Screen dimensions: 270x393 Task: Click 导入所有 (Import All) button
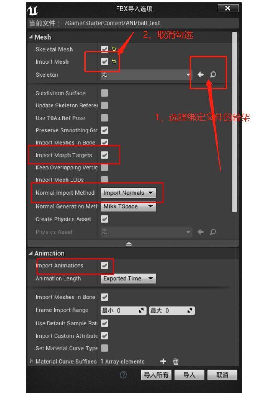pos(156,375)
